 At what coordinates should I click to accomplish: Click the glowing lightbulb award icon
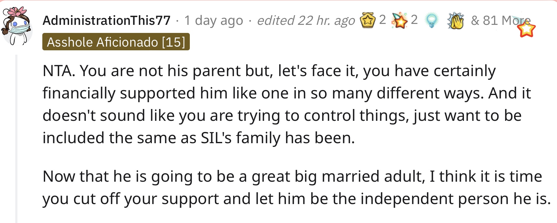(x=431, y=21)
